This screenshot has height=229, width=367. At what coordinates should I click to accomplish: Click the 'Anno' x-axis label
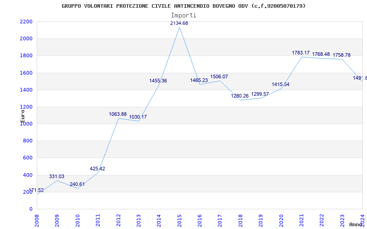356,224
